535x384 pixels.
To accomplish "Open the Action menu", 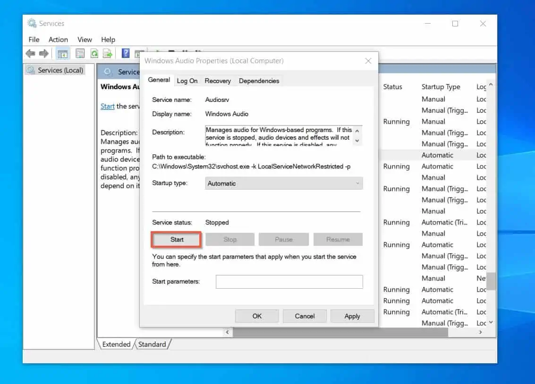I will tap(58, 40).
